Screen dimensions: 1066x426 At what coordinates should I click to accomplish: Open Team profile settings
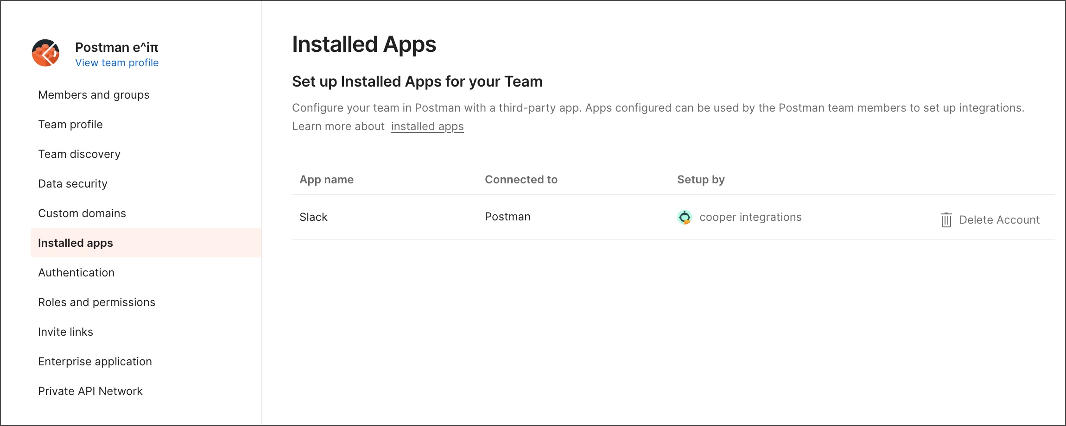pyautogui.click(x=70, y=125)
